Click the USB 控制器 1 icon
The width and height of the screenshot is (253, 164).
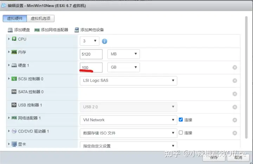(x=14, y=105)
